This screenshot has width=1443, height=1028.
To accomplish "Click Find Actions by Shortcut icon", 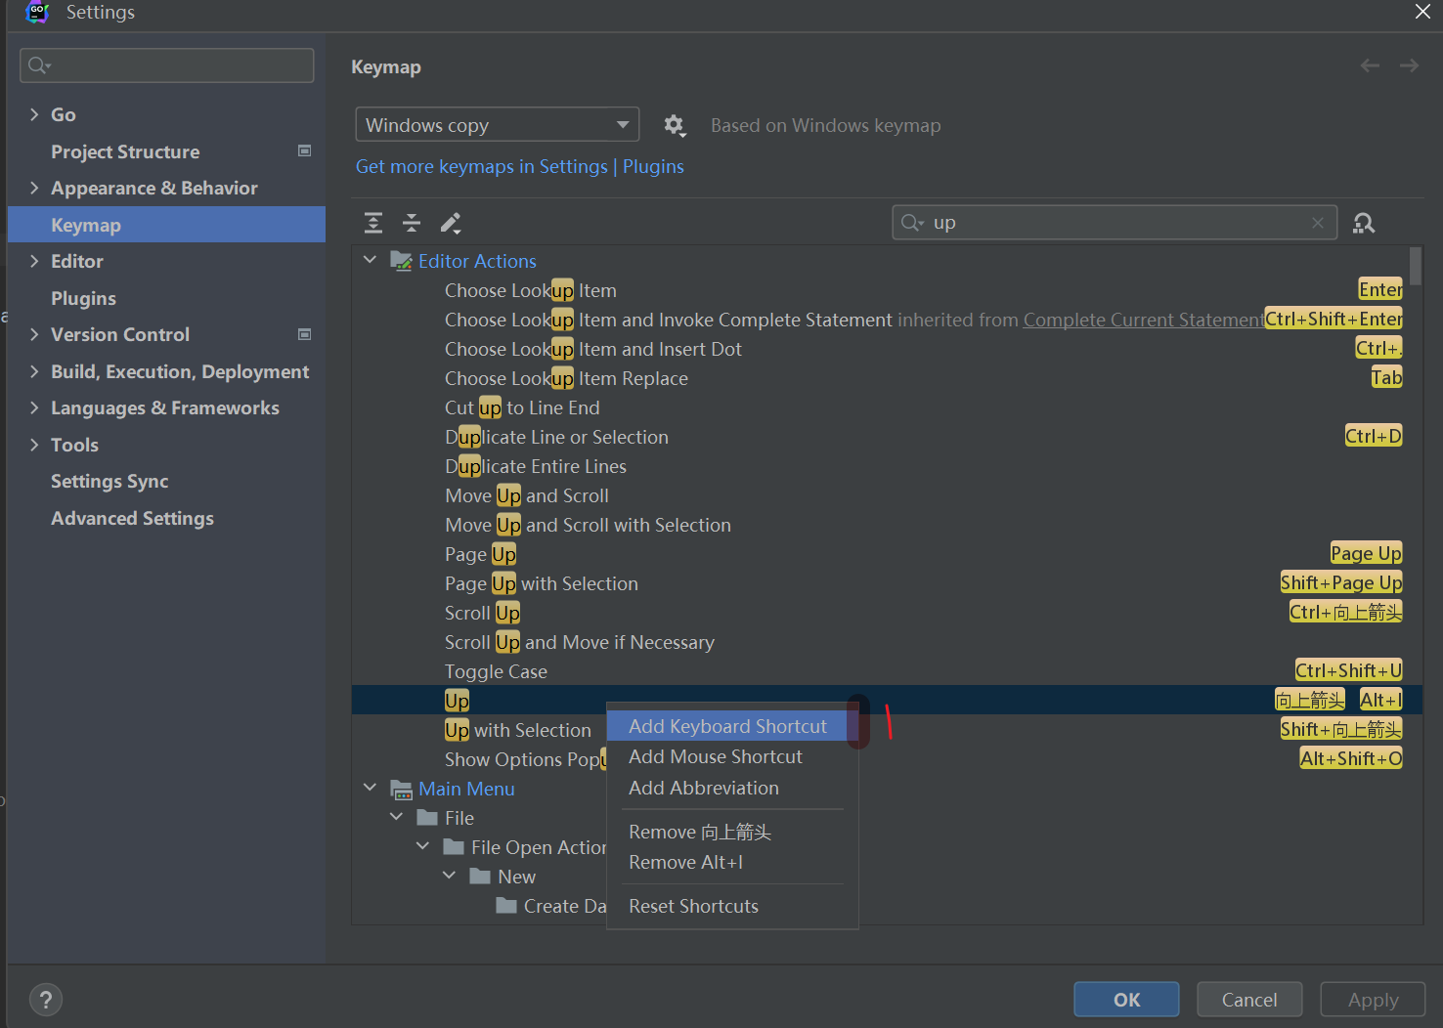I will coord(1364,223).
